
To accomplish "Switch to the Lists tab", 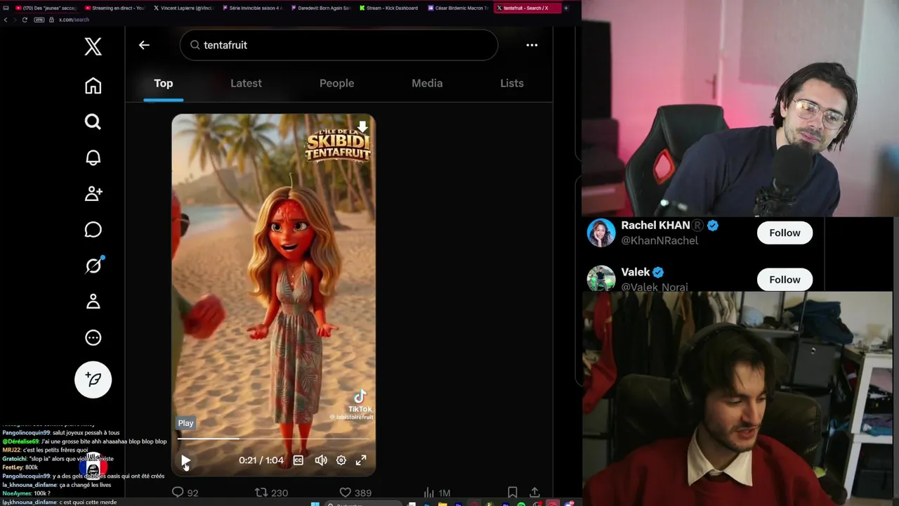I will [512, 83].
